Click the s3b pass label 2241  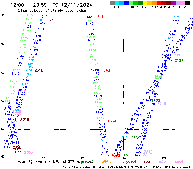148,152
